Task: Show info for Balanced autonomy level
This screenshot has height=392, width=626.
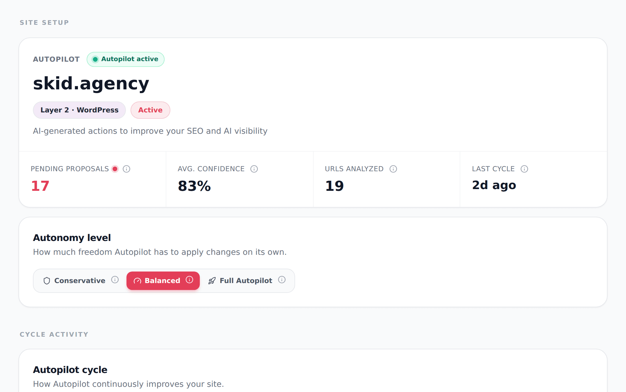Action: click(189, 280)
